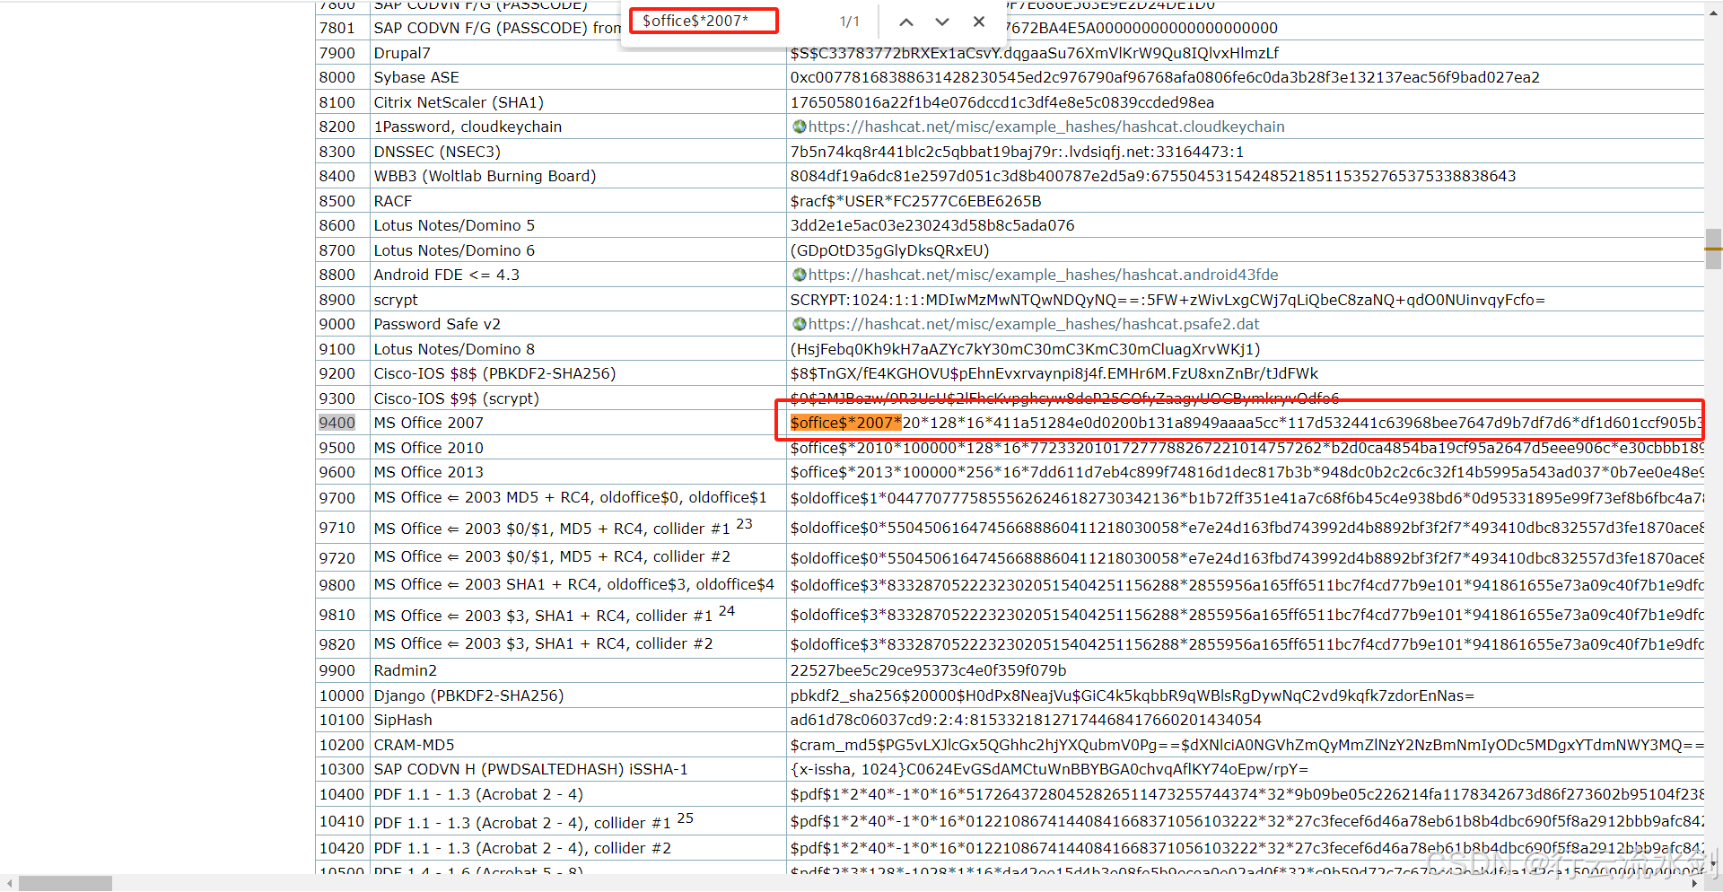The image size is (1723, 892).
Task: Click globe icon beside cloudkeychain link
Action: [x=799, y=127]
